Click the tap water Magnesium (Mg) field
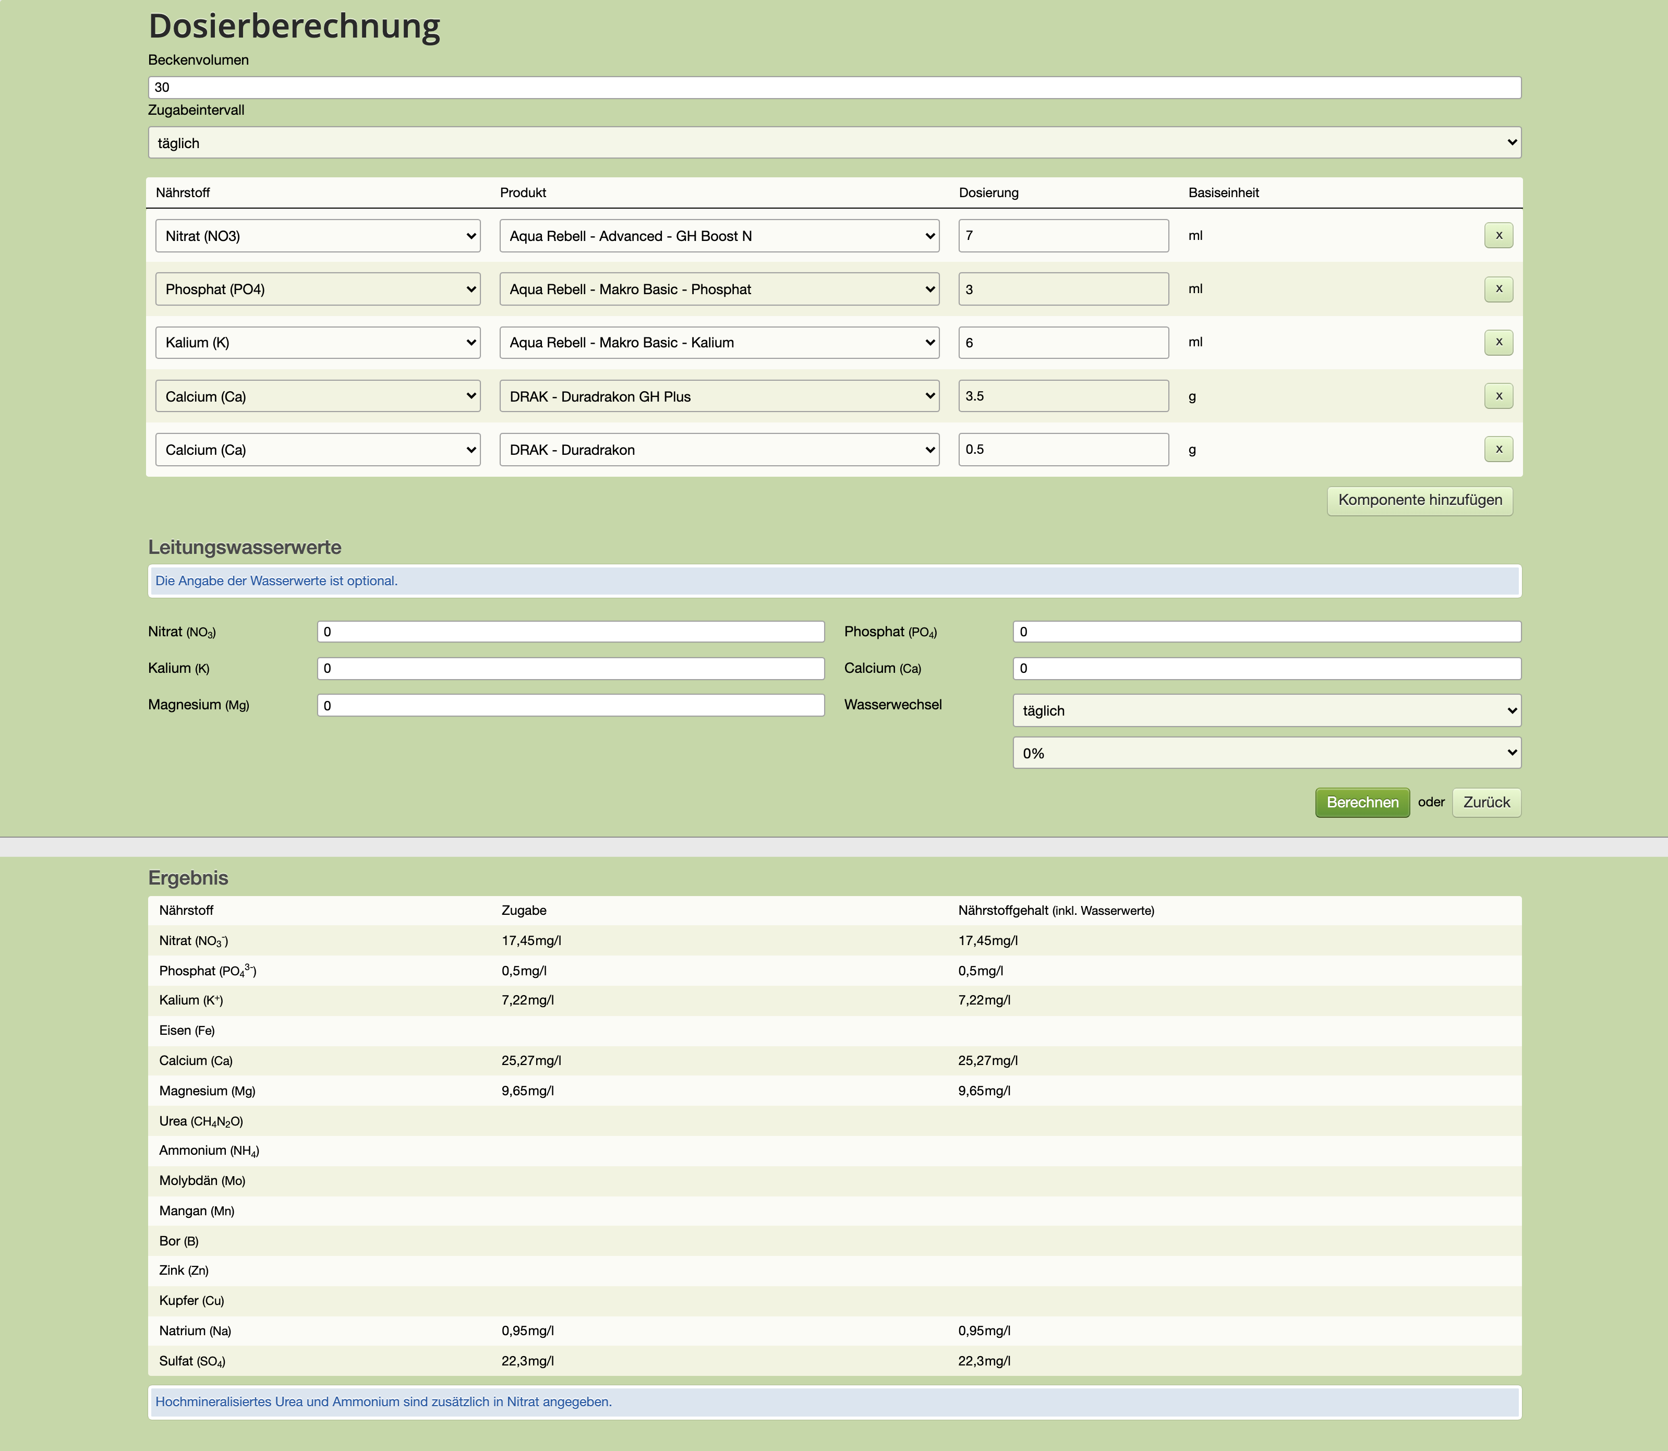1668x1451 pixels. click(571, 705)
